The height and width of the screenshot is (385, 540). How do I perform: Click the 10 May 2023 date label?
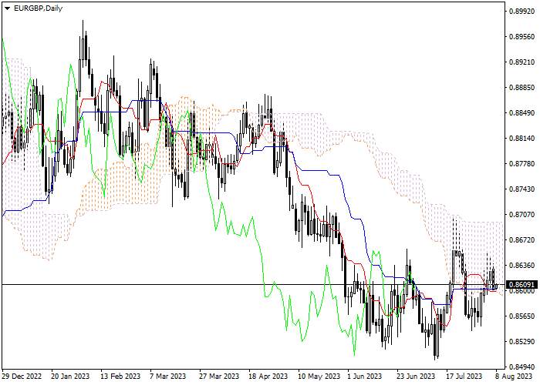point(318,376)
